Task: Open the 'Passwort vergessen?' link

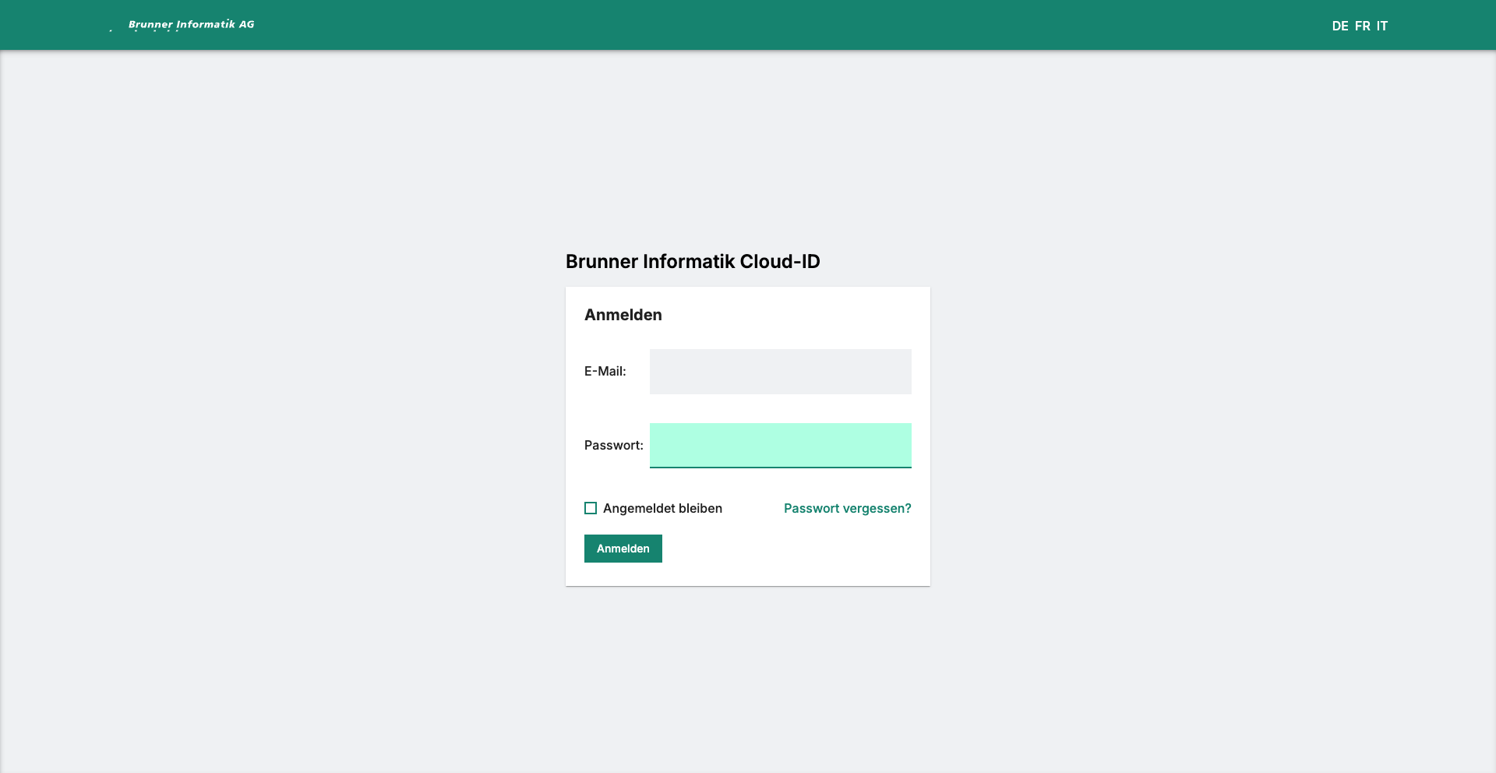Action: [x=847, y=508]
